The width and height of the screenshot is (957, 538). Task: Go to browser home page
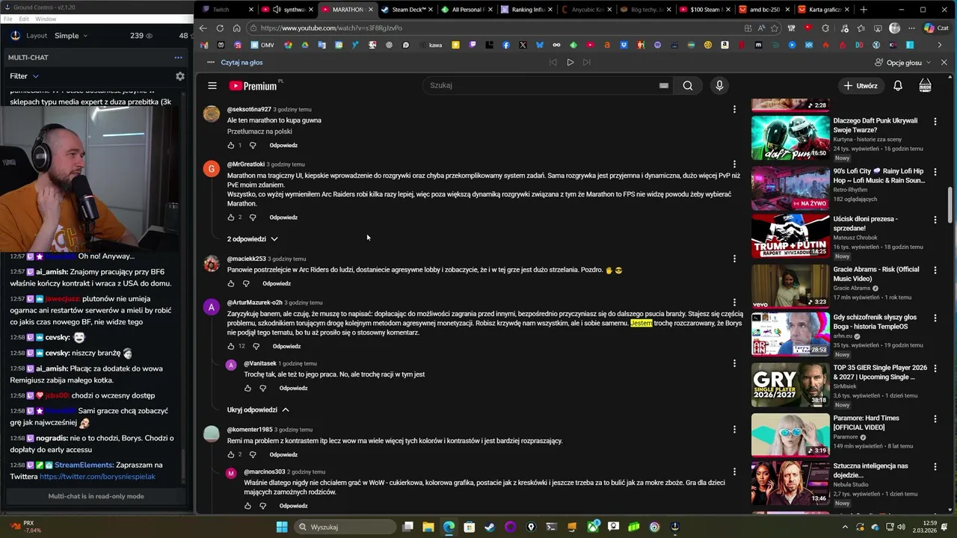pos(237,28)
